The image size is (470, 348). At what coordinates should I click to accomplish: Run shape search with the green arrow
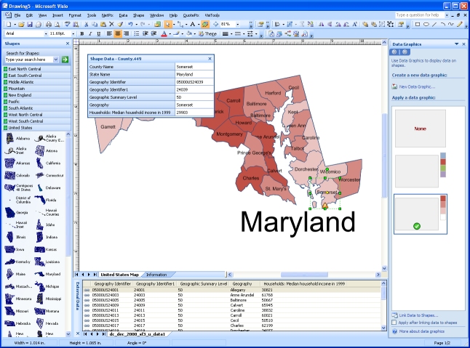coord(65,60)
